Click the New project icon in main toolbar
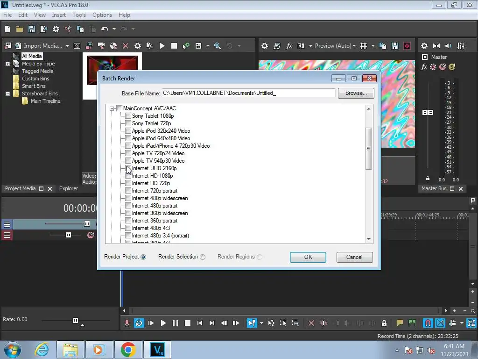Screen dimensions: 478x359 (x=7, y=29)
